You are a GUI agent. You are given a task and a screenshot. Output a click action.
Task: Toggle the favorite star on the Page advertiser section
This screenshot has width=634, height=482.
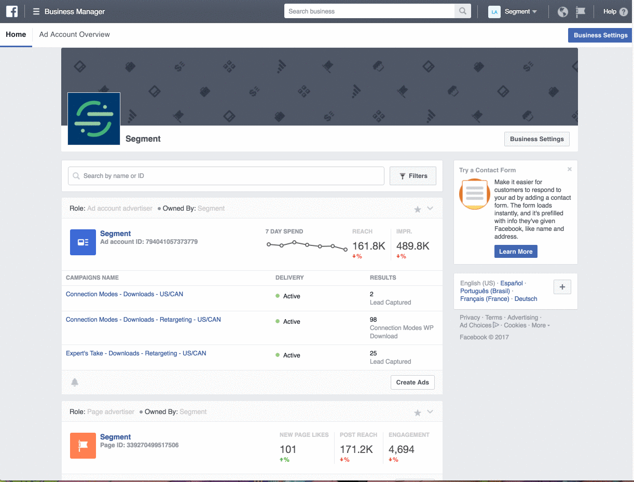pyautogui.click(x=417, y=412)
